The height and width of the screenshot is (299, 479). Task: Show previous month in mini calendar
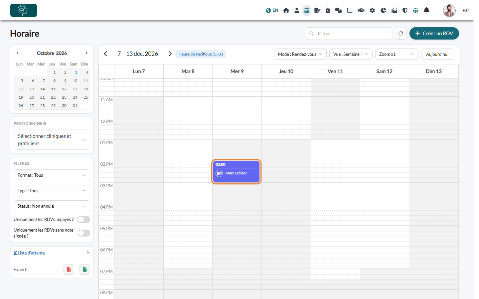(18, 53)
